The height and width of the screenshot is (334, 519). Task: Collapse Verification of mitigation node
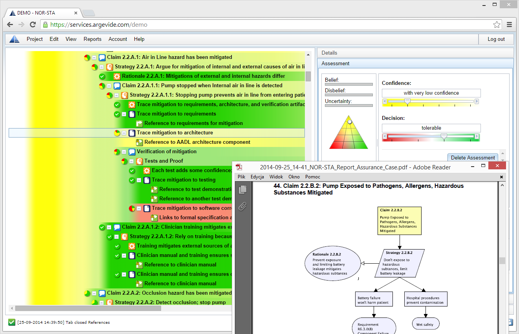(x=124, y=152)
